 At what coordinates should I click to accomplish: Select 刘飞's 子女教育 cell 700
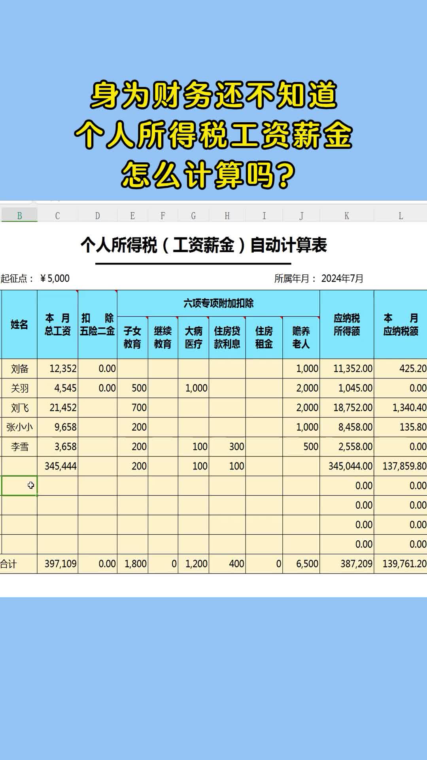pyautogui.click(x=132, y=407)
